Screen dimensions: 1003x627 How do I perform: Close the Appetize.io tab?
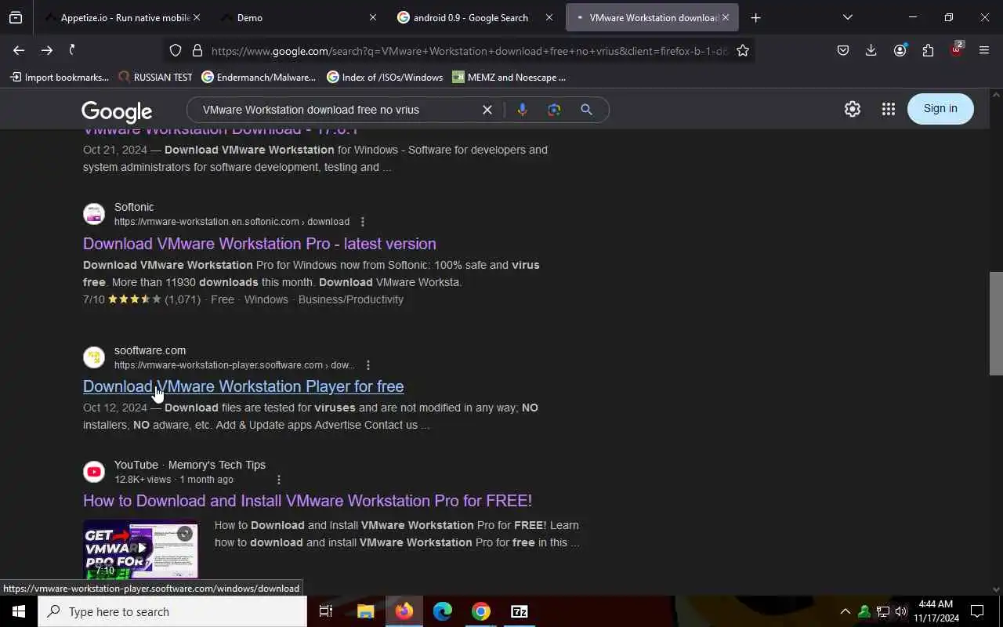tap(197, 17)
